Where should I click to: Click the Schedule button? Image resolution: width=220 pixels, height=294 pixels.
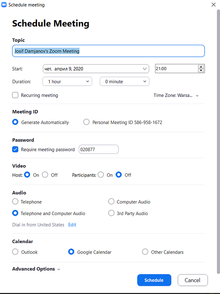coord(154,280)
